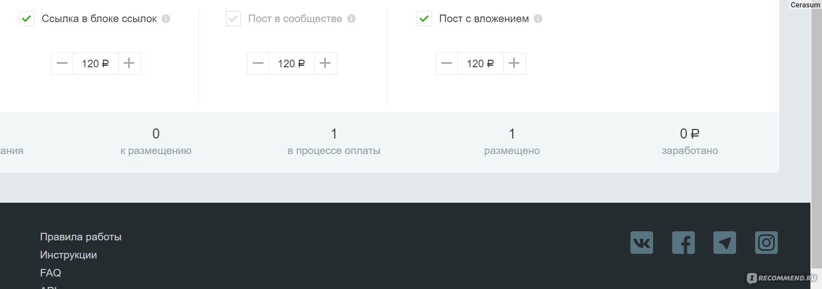The height and width of the screenshot is (289, 822).
Task: Uncheck Ссылка в блоке ссылок checkbox
Action: click(27, 19)
